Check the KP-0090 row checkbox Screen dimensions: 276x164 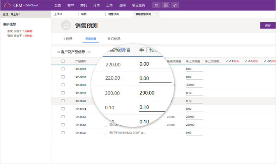[63, 93]
